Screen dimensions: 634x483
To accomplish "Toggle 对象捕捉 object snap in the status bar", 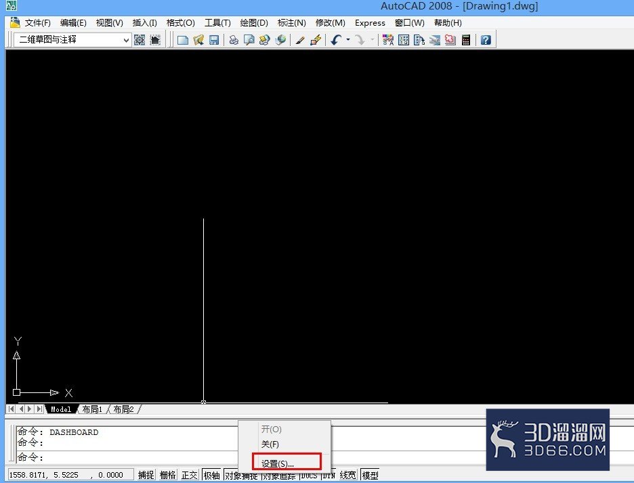I will coord(241,476).
